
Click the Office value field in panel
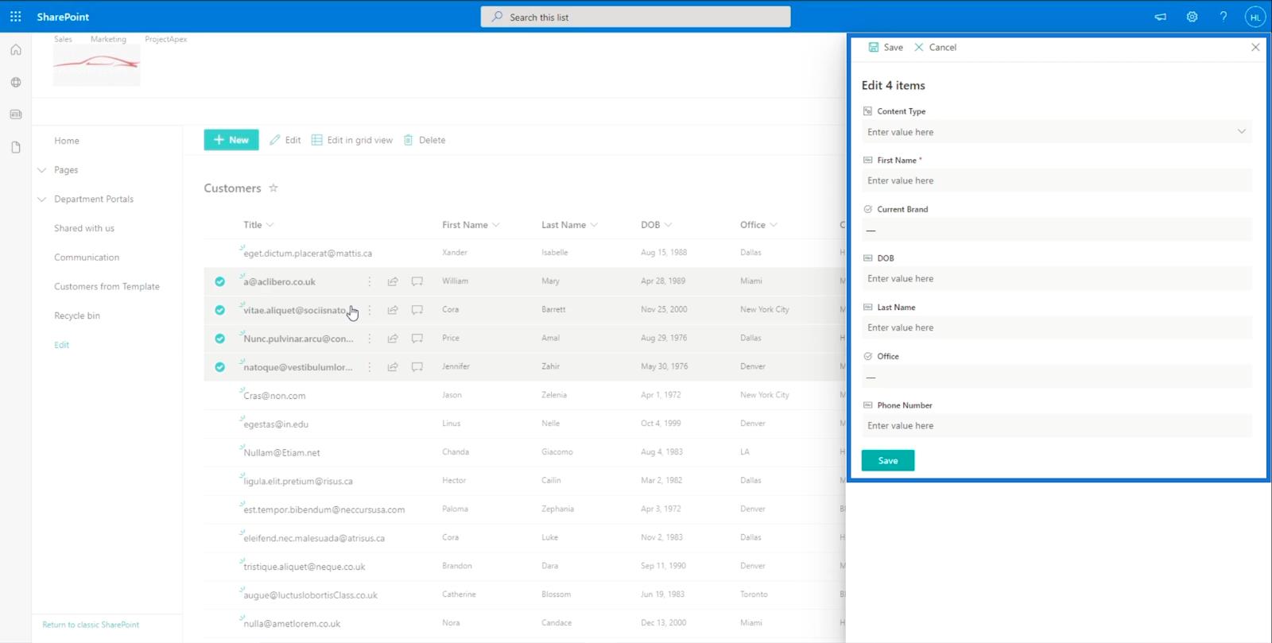point(1057,377)
